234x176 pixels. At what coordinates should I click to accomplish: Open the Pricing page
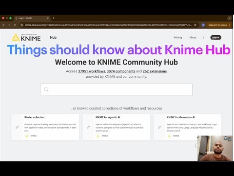[178, 38]
